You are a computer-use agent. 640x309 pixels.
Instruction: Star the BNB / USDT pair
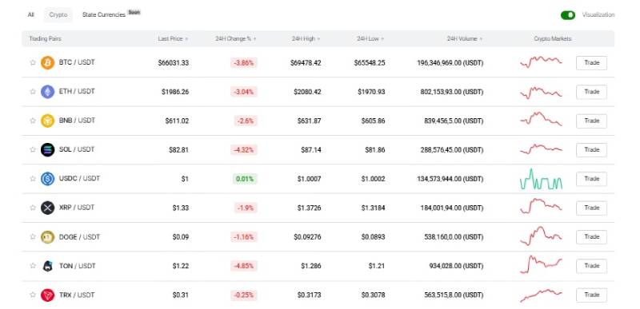click(33, 121)
